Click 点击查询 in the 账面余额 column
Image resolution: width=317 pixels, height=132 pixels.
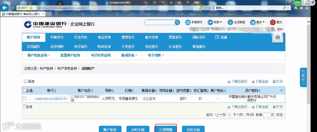coord(149,98)
